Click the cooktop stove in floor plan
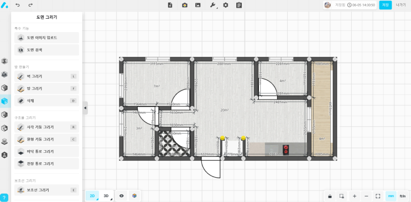The image size is (411, 202). [x=285, y=150]
